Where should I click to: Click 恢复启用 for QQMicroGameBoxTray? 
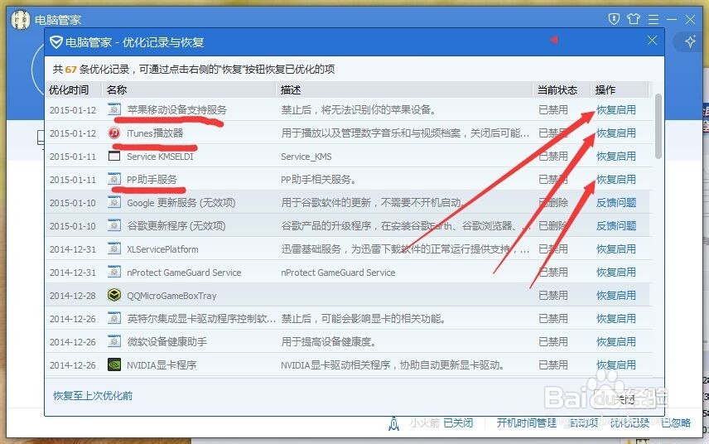[x=616, y=296]
